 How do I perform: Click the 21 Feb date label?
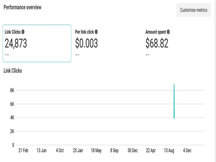23,151
